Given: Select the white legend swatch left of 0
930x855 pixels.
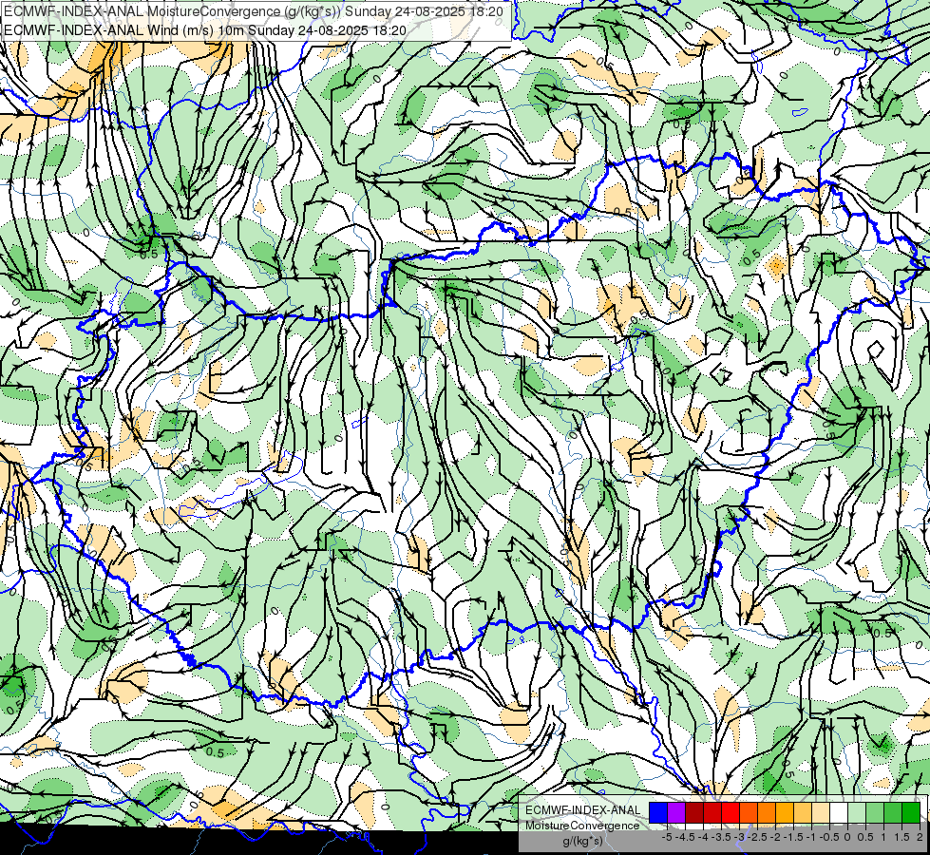Looking at the screenshot, I should (x=838, y=813).
